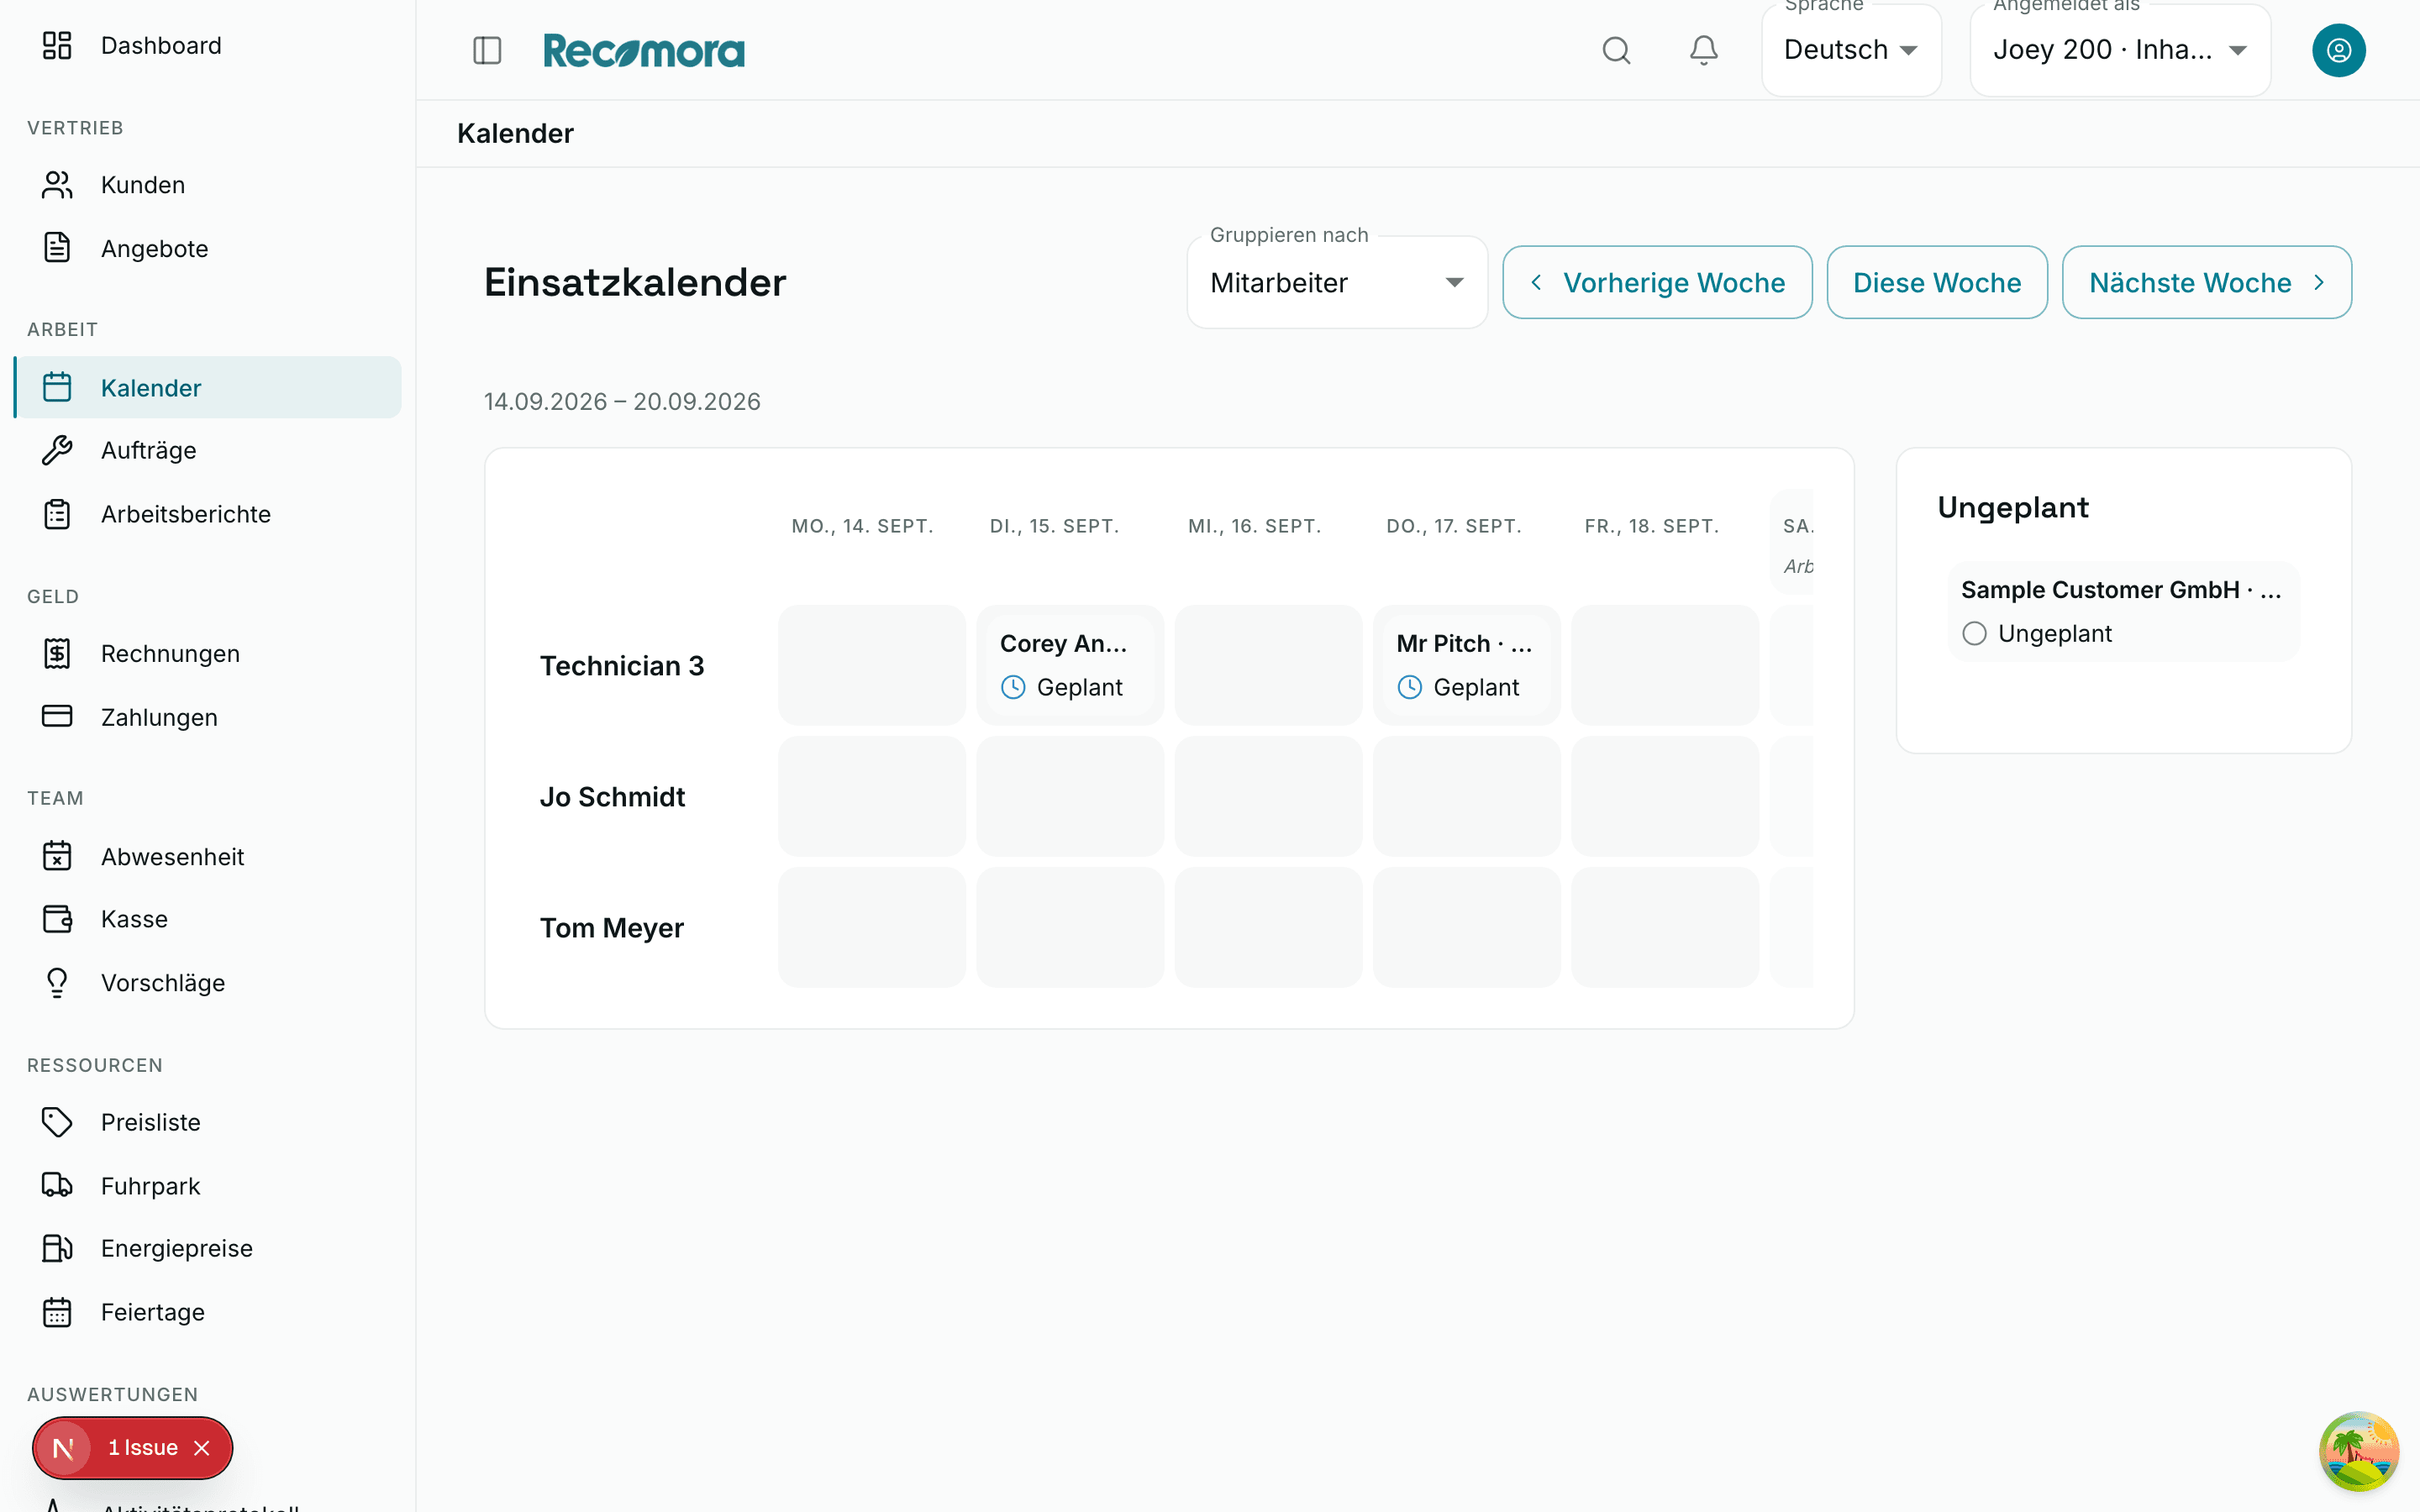Click the palm tree island widget
Viewport: 2420px width, 1512px height.
pos(2358,1450)
